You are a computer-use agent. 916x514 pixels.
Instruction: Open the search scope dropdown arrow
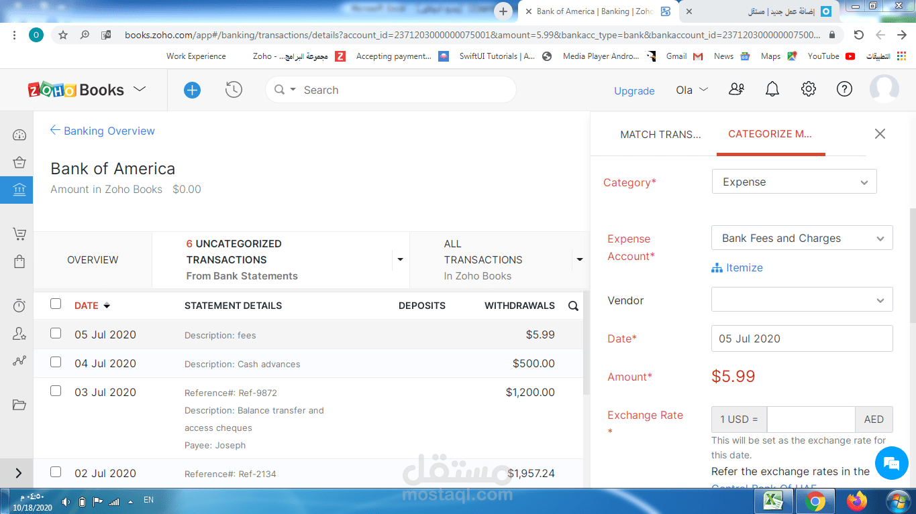tap(293, 90)
